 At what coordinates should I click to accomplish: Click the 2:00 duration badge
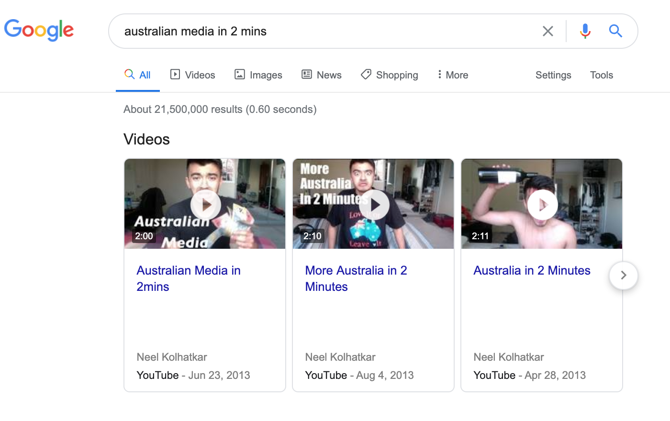click(144, 236)
